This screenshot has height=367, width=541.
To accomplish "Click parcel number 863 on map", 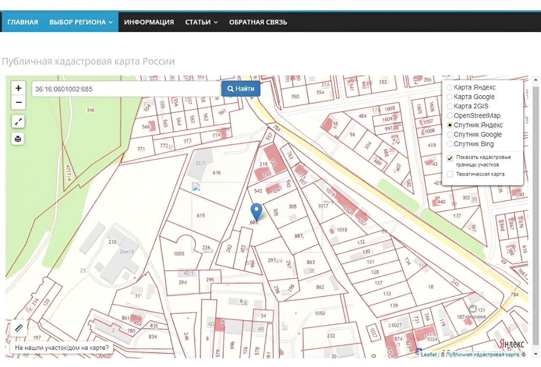I will click(x=311, y=262).
